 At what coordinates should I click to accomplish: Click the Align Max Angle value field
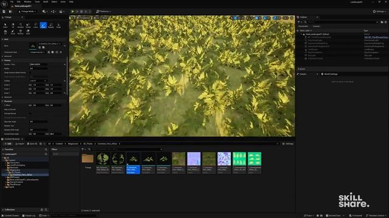coord(38,122)
